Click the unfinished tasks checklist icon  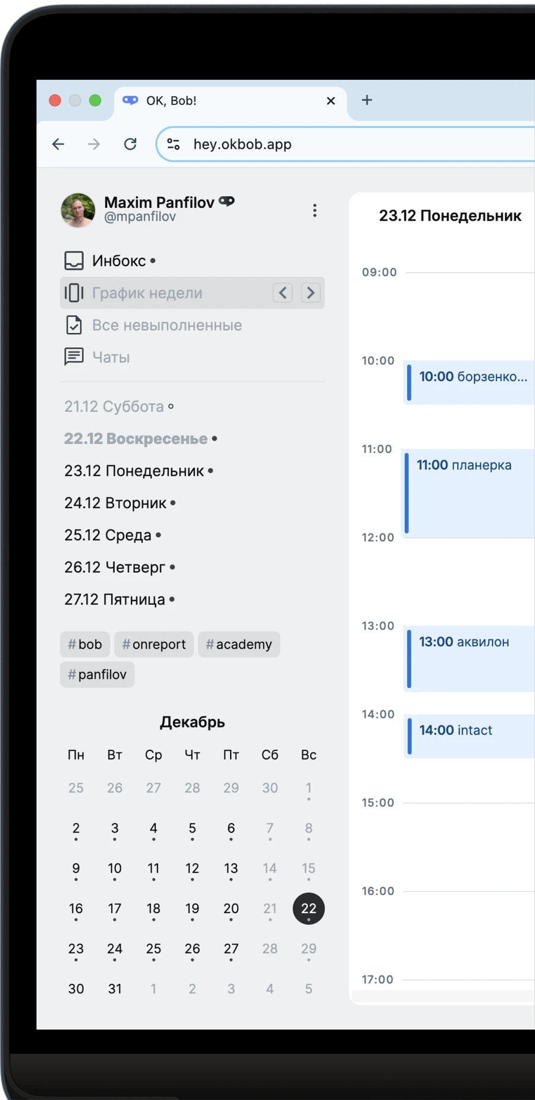(74, 325)
